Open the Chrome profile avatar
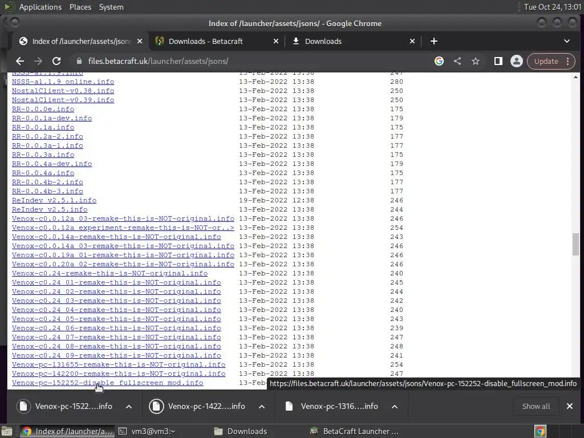The image size is (584, 438). 517,61
